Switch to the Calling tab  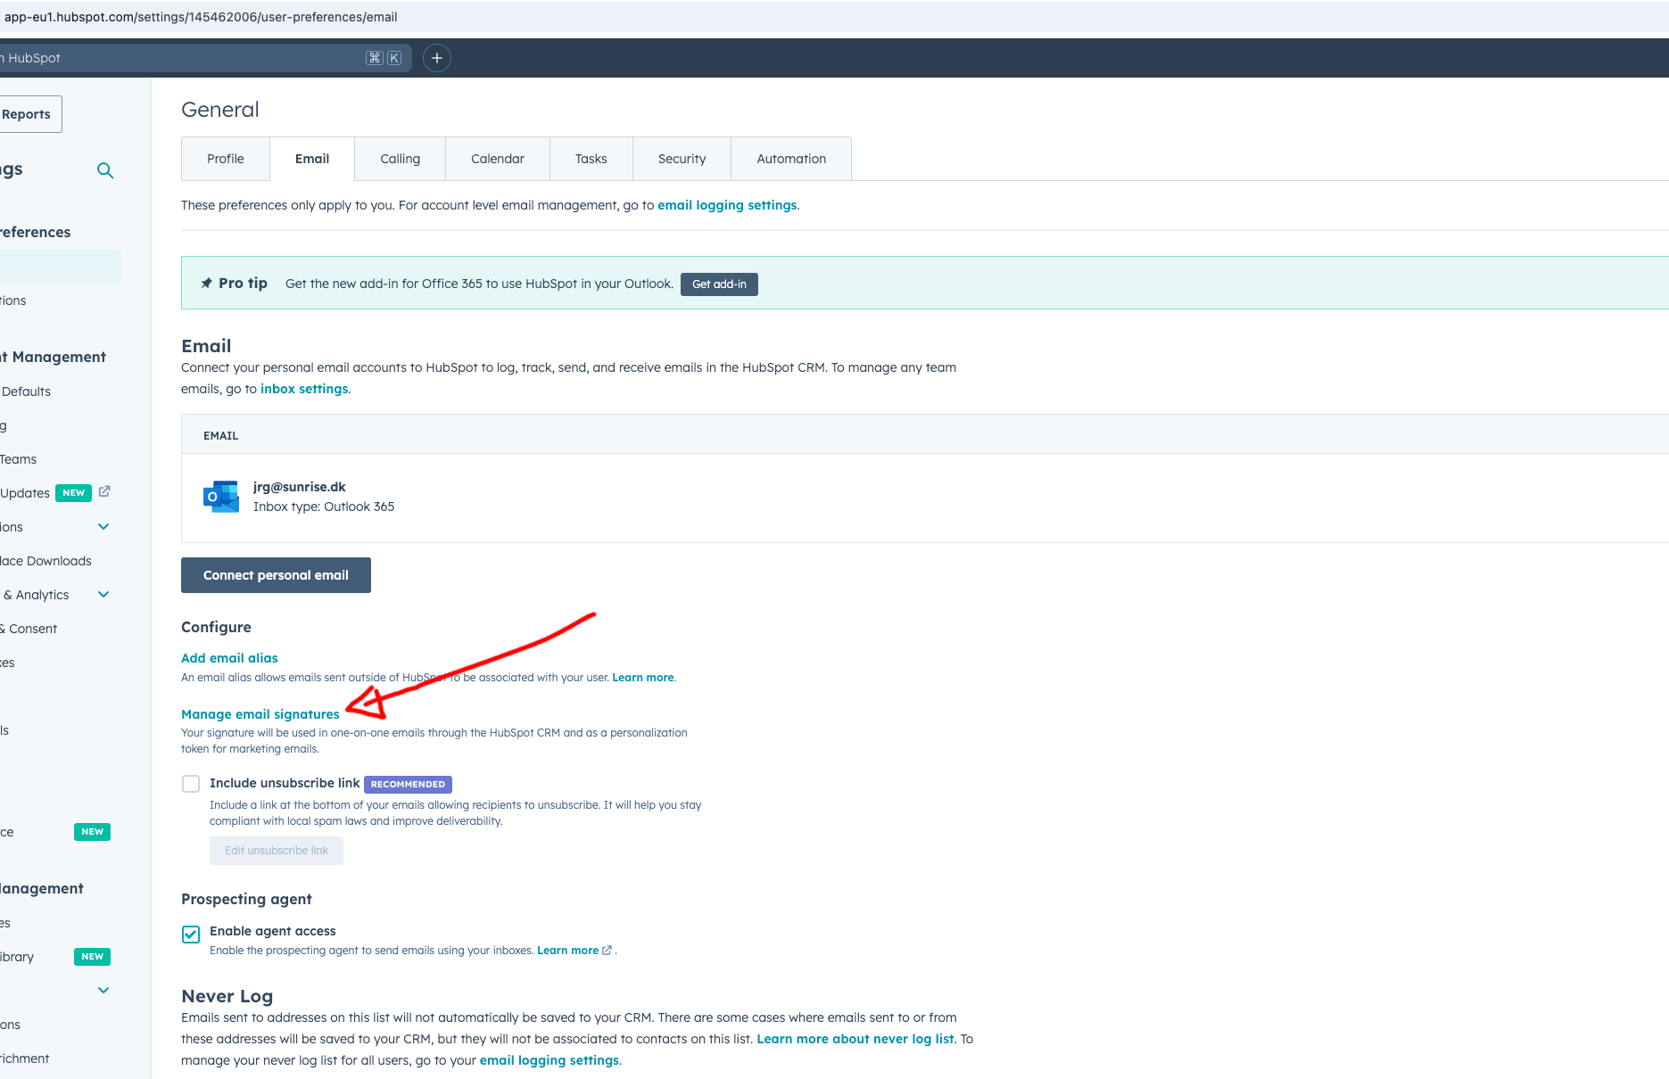click(x=400, y=159)
